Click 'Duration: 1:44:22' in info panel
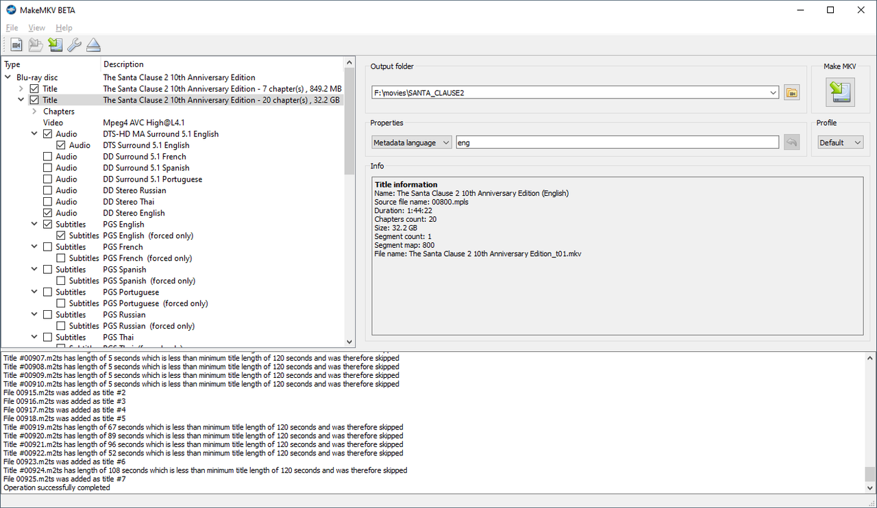This screenshot has height=508, width=877. [406, 211]
